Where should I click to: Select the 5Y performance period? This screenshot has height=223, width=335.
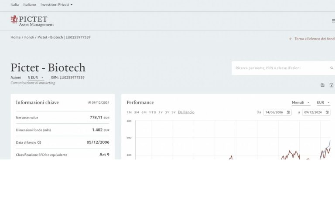tap(174, 112)
